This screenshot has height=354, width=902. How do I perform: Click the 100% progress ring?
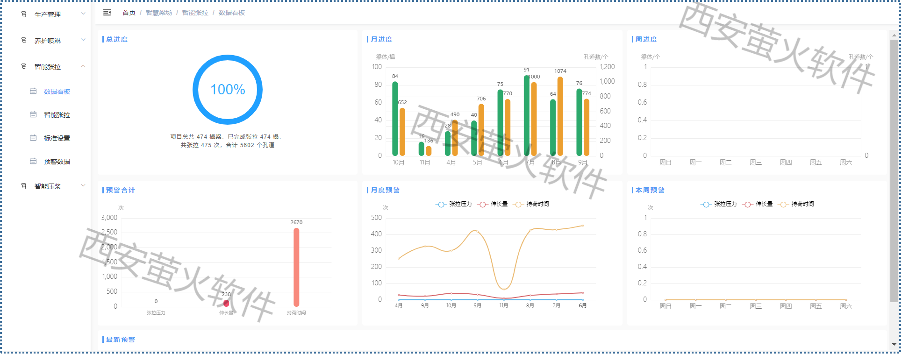(228, 90)
